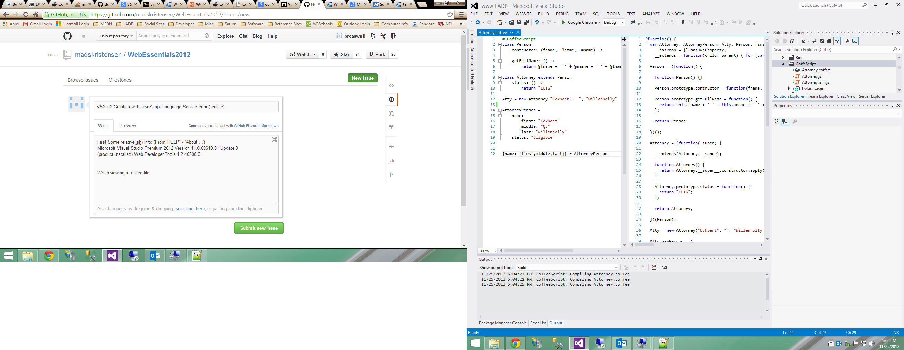This screenshot has height=350, width=904.
Task: Open Properties wrench icon in Solution Explorer
Action: pyautogui.click(x=847, y=41)
